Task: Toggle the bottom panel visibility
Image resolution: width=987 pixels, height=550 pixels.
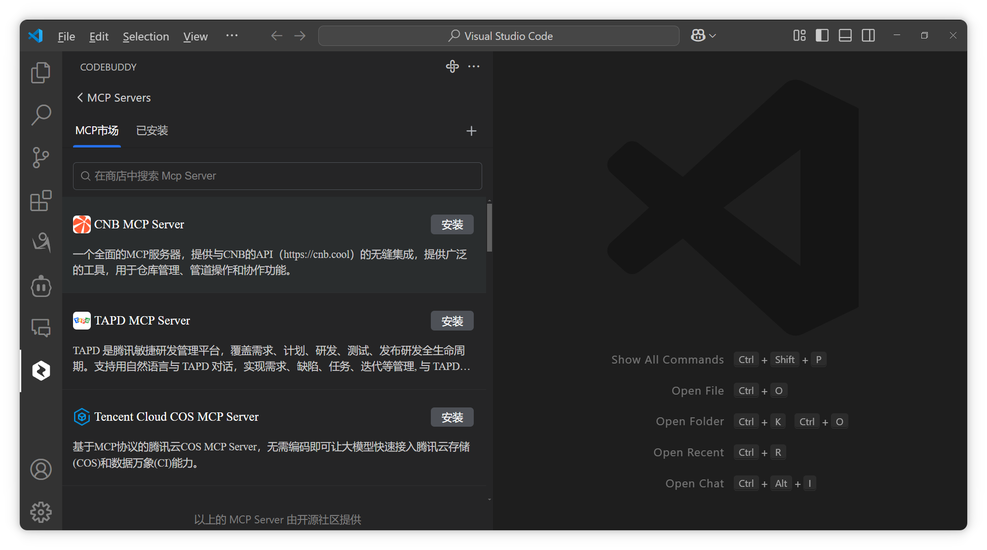Action: tap(845, 36)
